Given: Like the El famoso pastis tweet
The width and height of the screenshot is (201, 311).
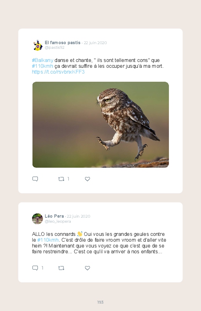Looking at the screenshot, I should (87, 179).
